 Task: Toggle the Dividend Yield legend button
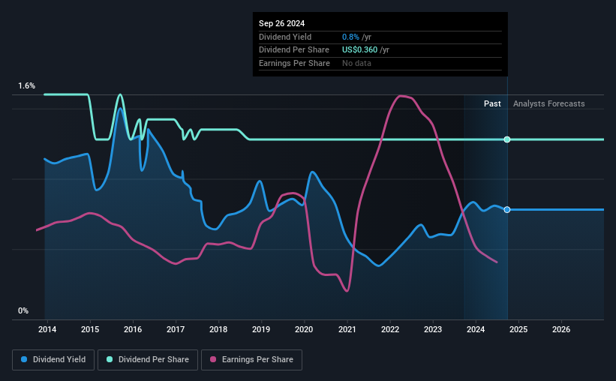click(x=53, y=359)
